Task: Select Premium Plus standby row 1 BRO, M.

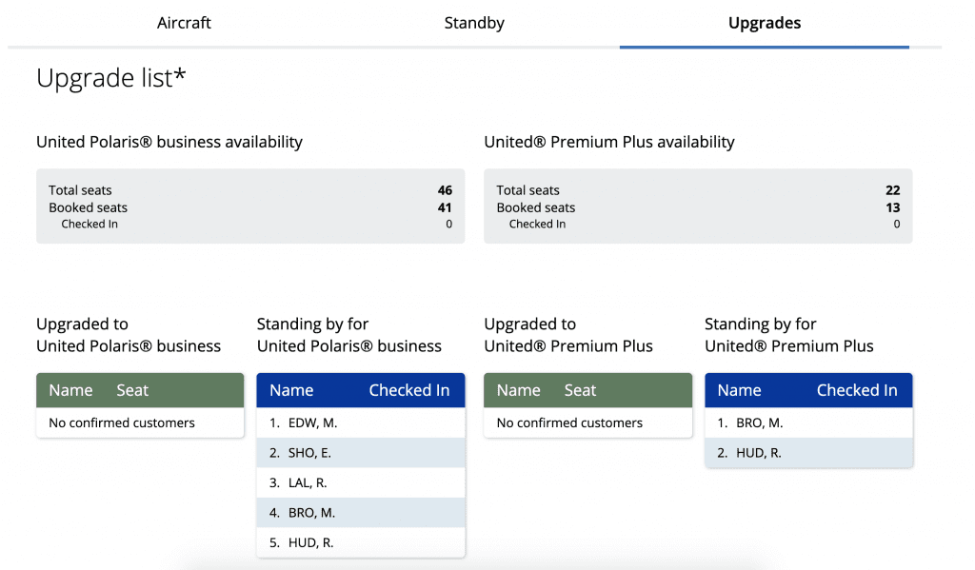Action: click(808, 423)
